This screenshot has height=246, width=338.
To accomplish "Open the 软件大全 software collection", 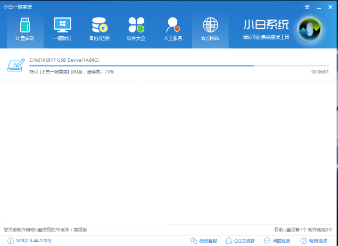I will coord(136,29).
